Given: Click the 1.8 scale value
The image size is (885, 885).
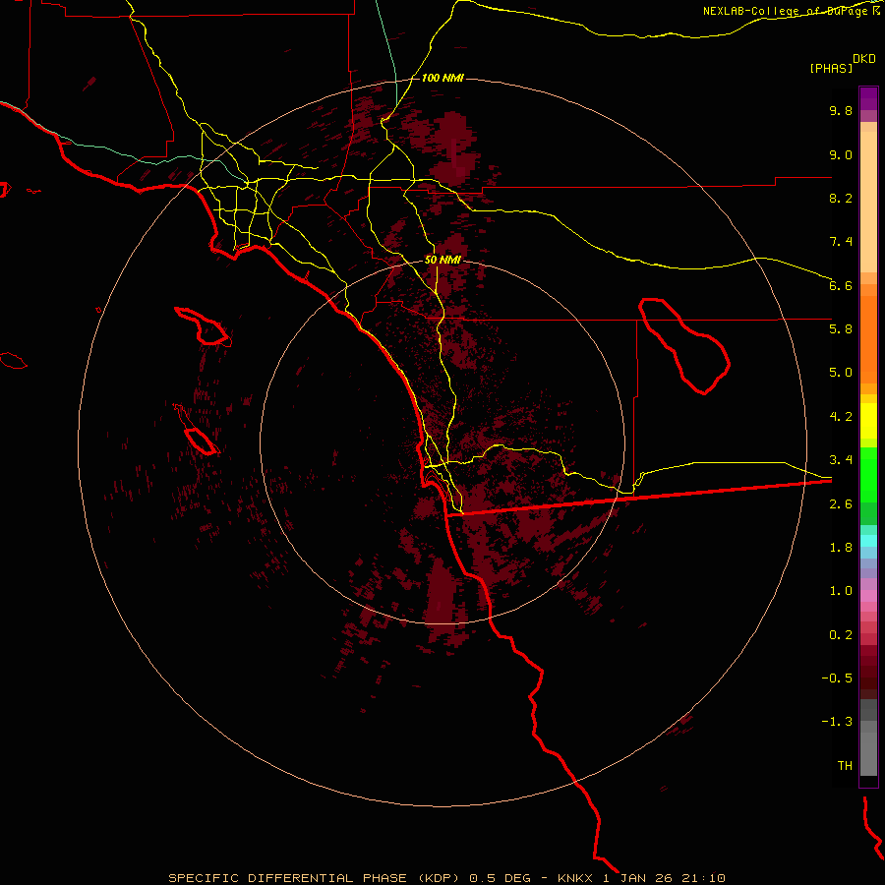Looking at the screenshot, I should pos(841,548).
